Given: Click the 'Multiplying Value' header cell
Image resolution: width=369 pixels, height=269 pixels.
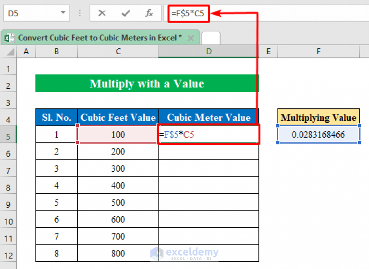Looking at the screenshot, I should tap(319, 117).
